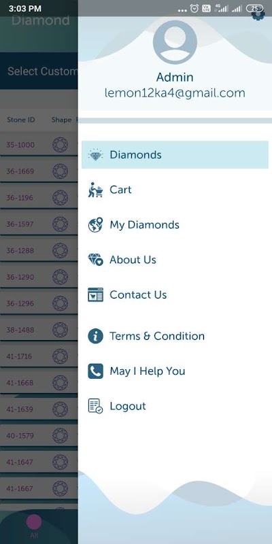Open the Cart menu item
This screenshot has width=272, height=544.
(175, 190)
